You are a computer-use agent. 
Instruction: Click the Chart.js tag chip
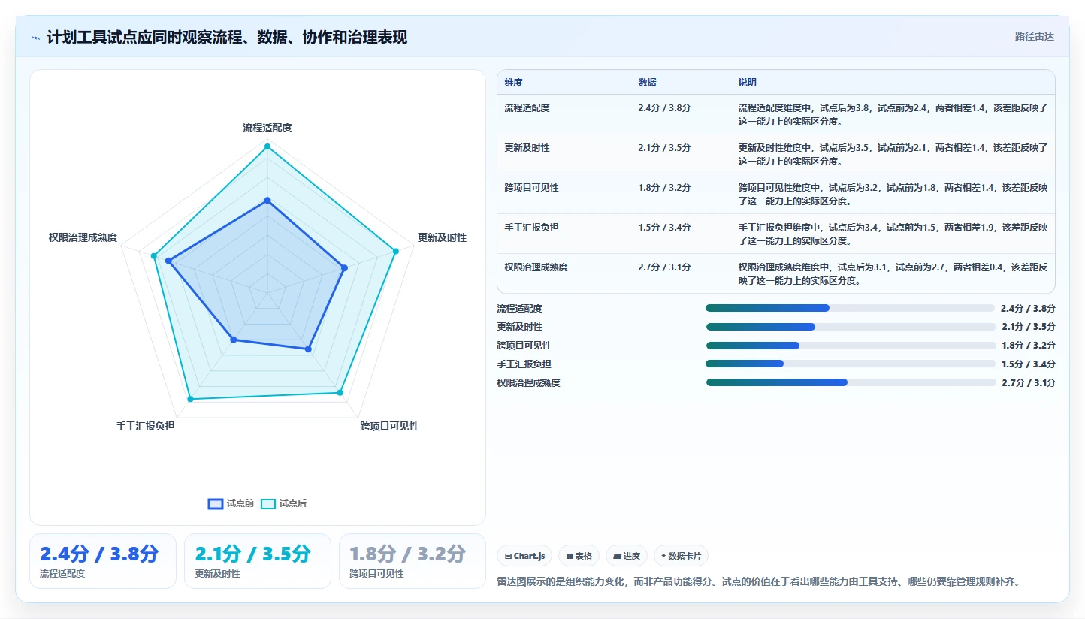click(x=524, y=556)
